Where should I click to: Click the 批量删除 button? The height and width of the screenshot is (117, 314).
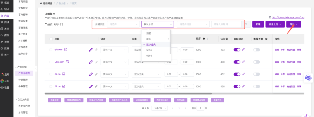[x=54, y=100]
